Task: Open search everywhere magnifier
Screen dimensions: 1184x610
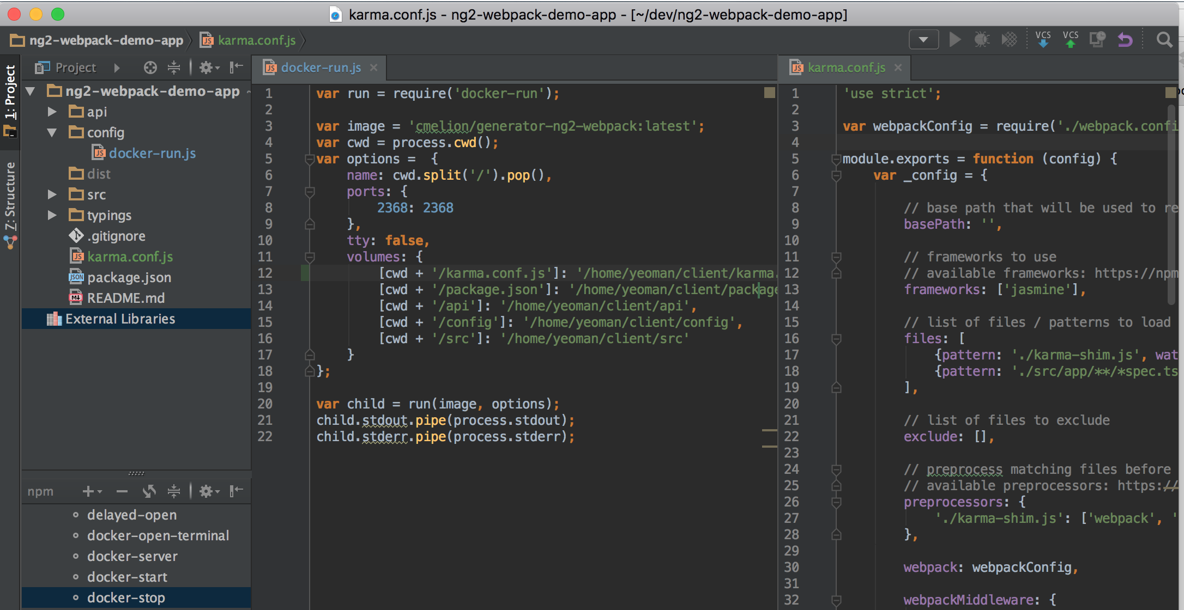Action: (1164, 40)
